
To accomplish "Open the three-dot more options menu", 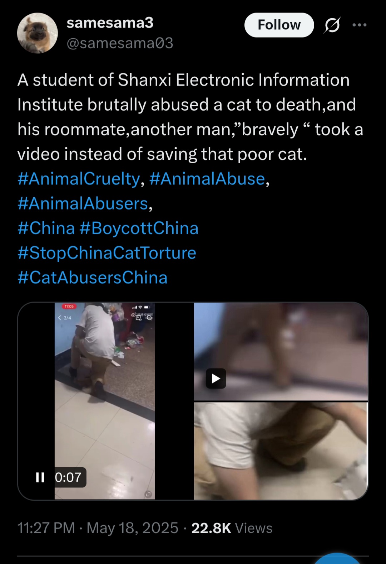I will click(359, 25).
